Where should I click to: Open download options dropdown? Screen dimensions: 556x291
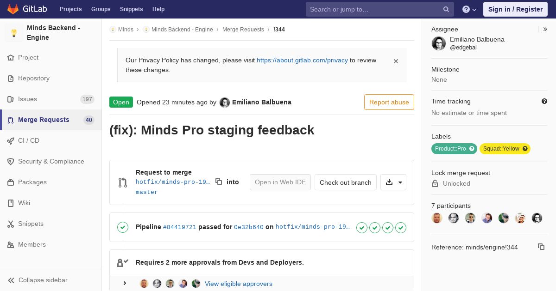[393, 182]
